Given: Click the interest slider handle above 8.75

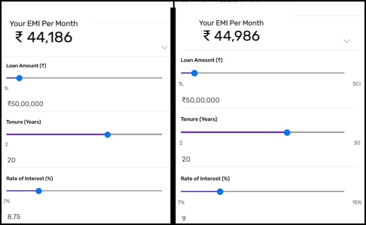Looking at the screenshot, I should tap(38, 191).
